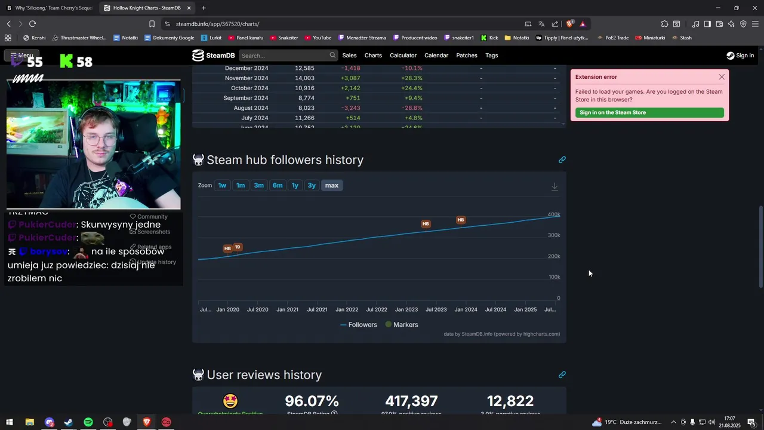
Task: Open File Explorer from the taskbar
Action: (x=29, y=422)
